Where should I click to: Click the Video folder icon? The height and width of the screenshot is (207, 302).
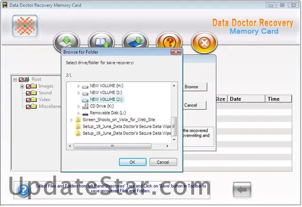coord(34,99)
